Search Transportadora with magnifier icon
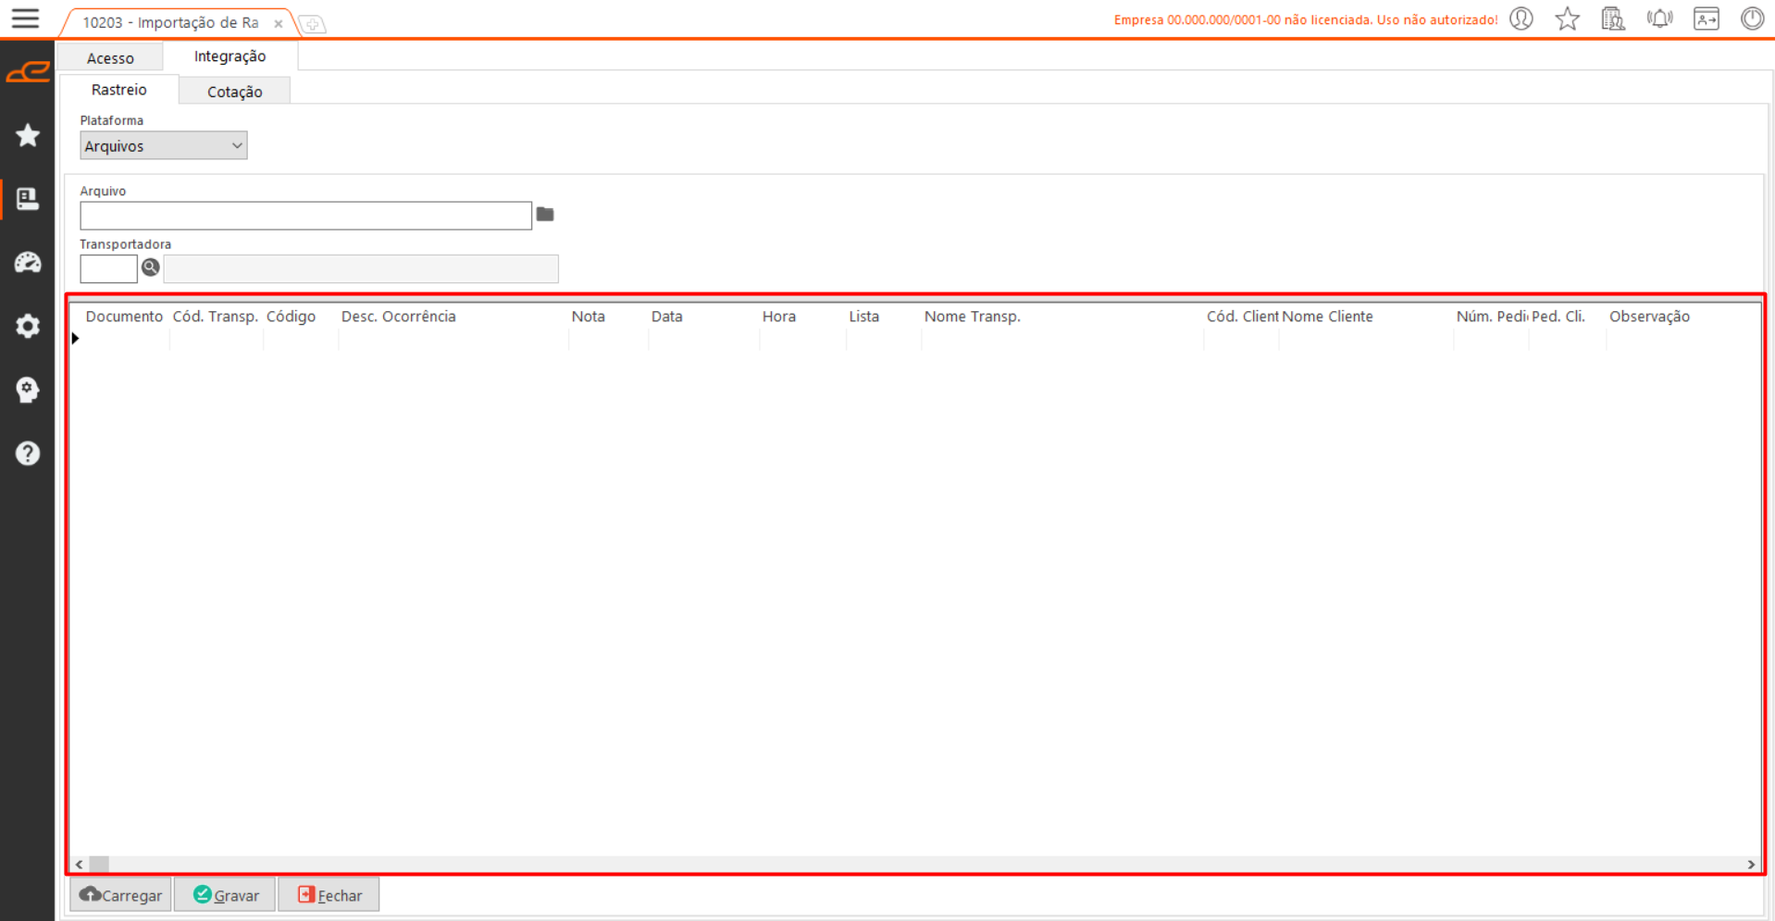This screenshot has height=921, width=1775. coord(151,268)
